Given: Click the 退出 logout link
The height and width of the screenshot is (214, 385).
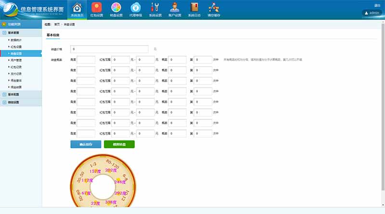Looking at the screenshot, I should point(377,5).
